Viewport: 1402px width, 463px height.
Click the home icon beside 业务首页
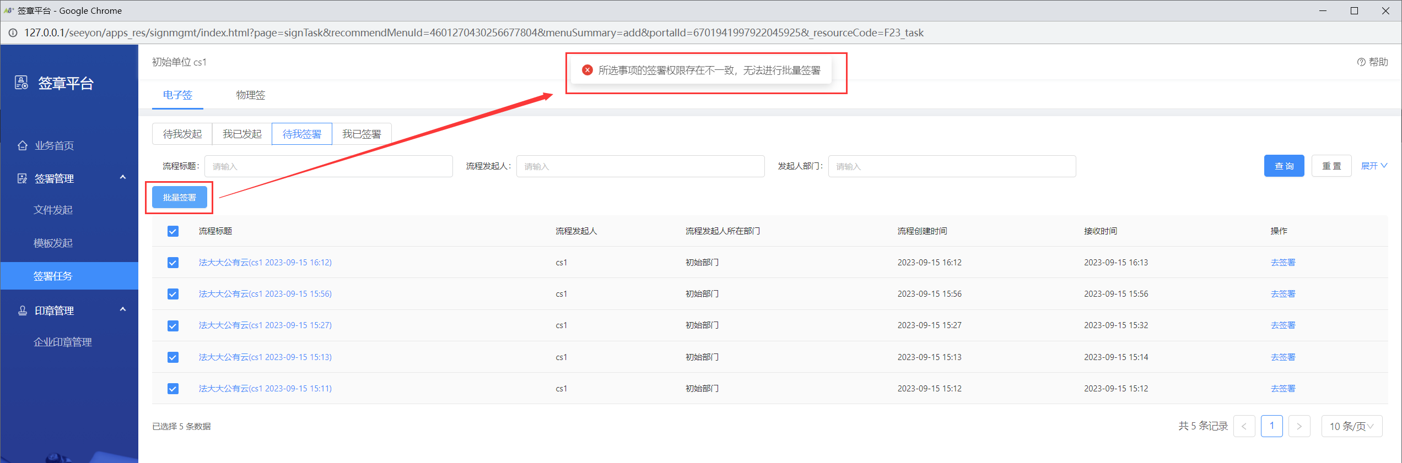point(23,145)
